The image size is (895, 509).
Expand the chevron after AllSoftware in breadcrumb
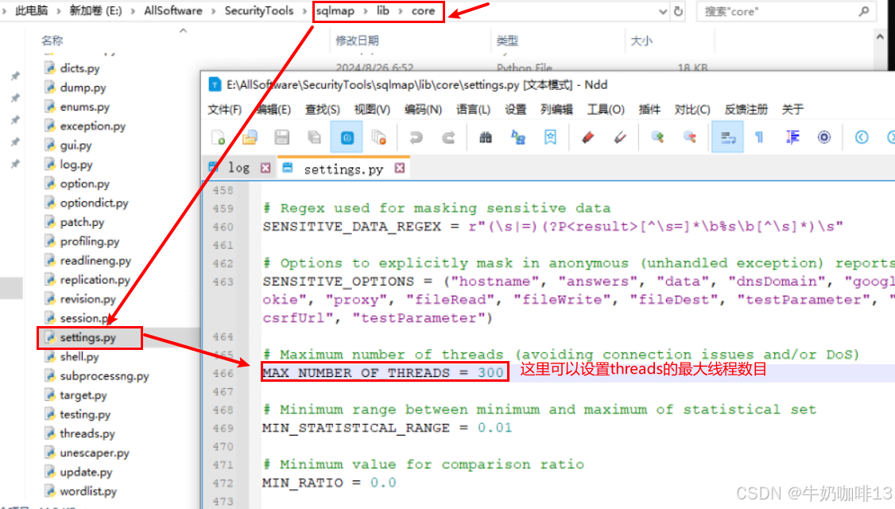click(x=214, y=11)
